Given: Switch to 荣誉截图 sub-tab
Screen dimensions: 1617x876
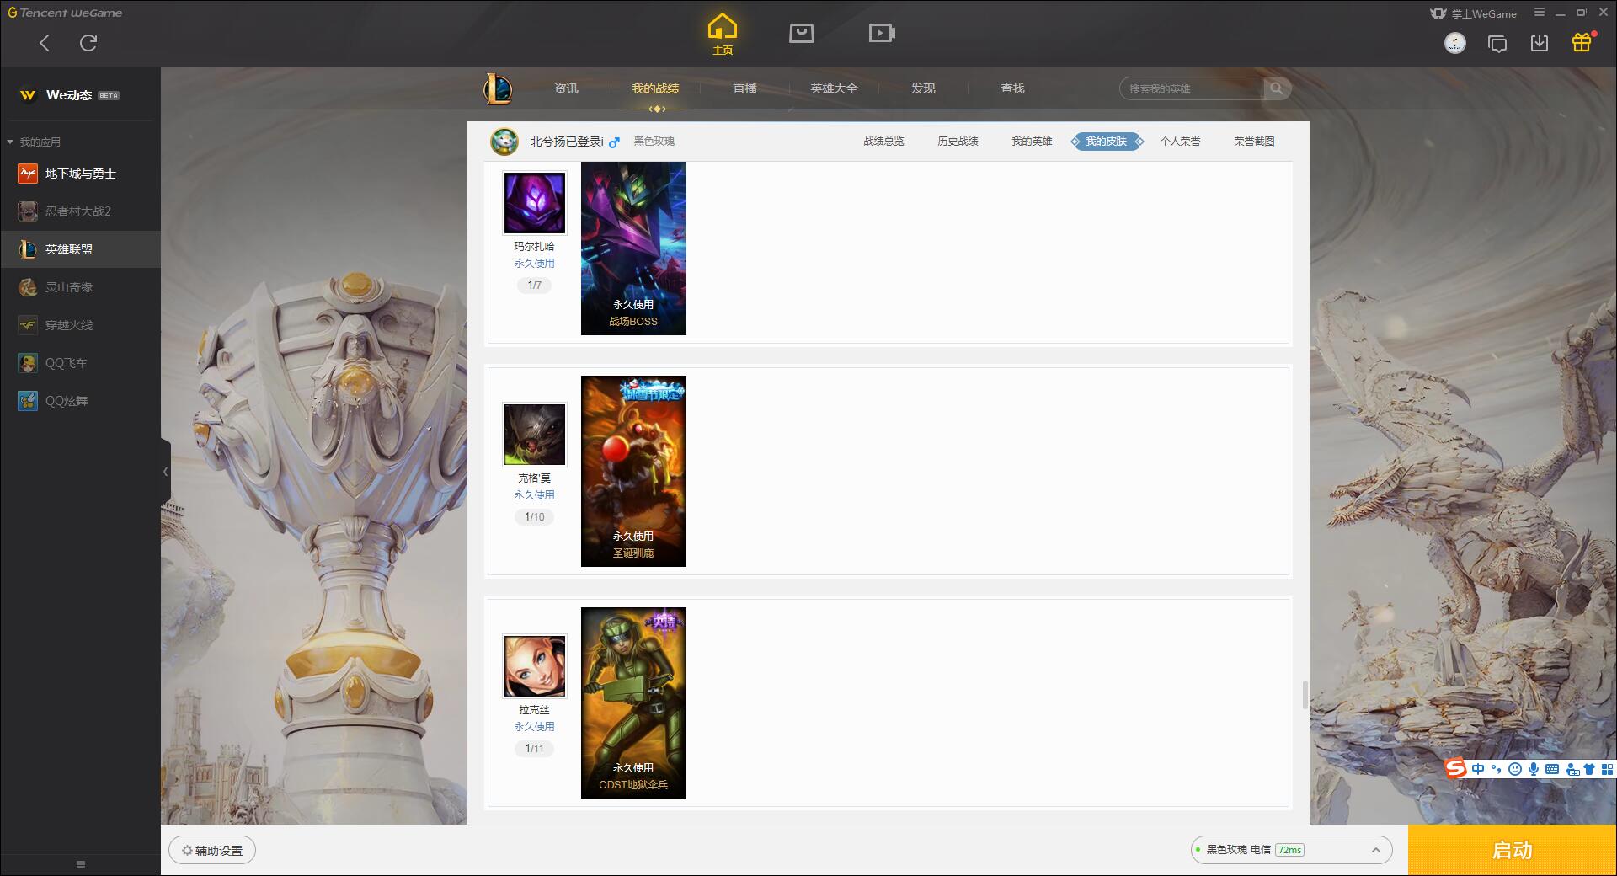Looking at the screenshot, I should coord(1254,142).
